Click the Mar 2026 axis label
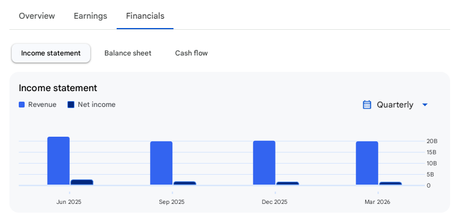Image resolution: width=456 pixels, height=222 pixels. [377, 202]
